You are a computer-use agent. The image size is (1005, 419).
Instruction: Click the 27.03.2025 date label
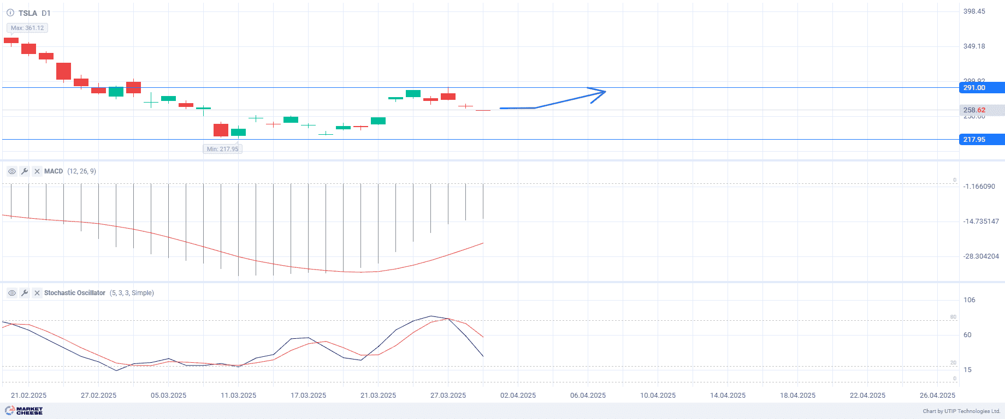click(448, 396)
